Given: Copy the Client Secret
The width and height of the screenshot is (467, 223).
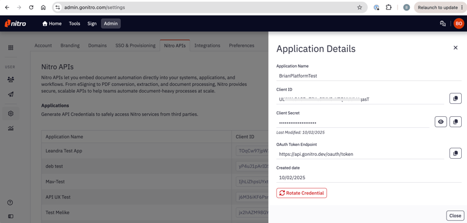Looking at the screenshot, I should click(455, 122).
